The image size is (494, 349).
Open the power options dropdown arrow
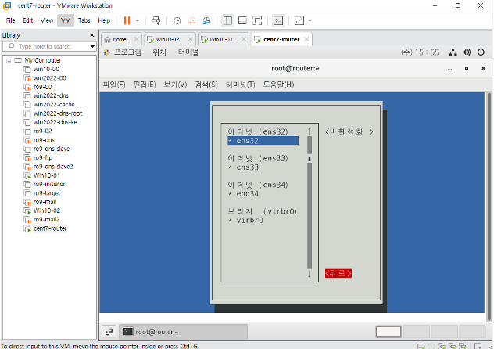(138, 21)
